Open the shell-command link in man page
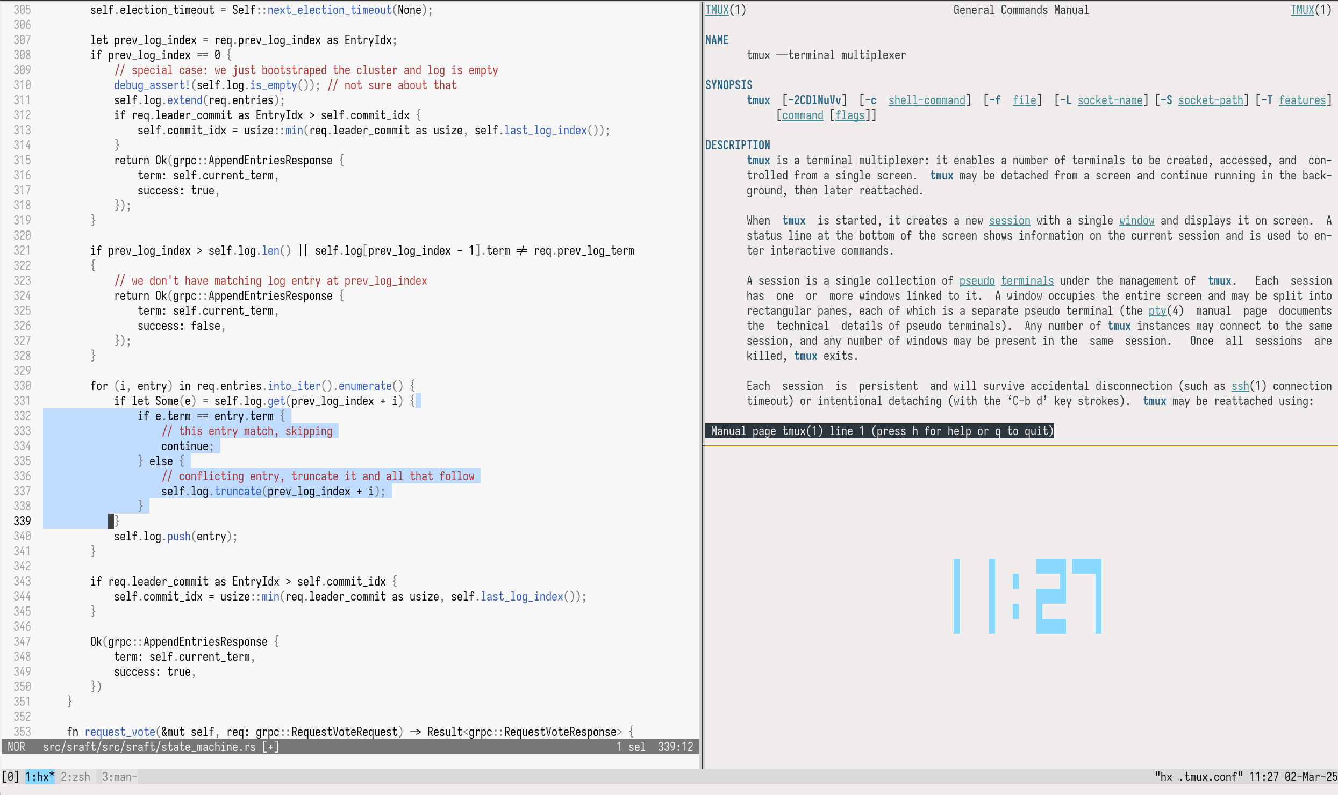This screenshot has height=795, width=1338. [926, 100]
